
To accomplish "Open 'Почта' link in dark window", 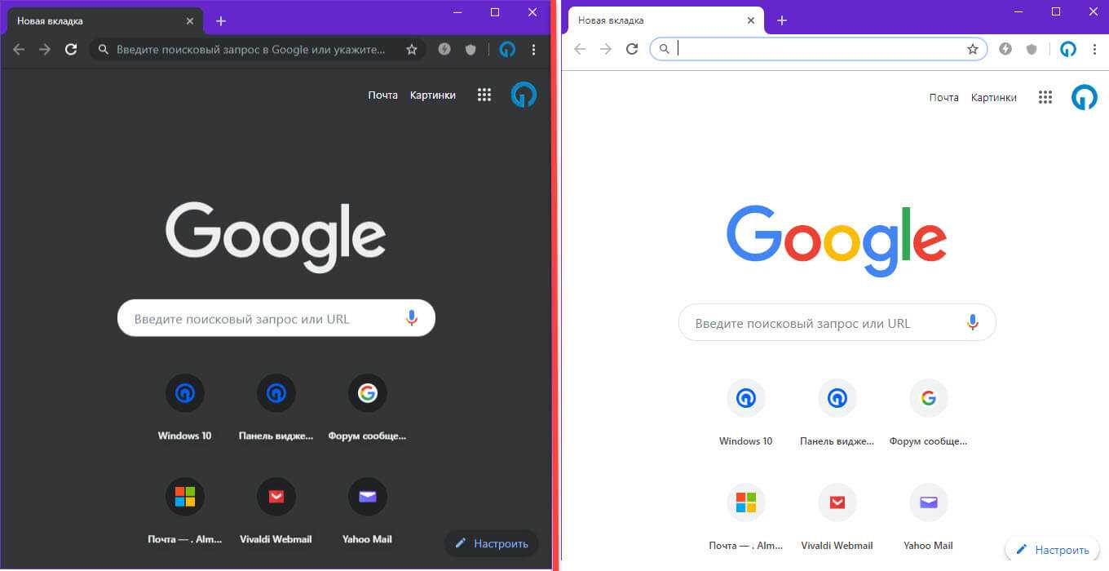I will tap(382, 95).
